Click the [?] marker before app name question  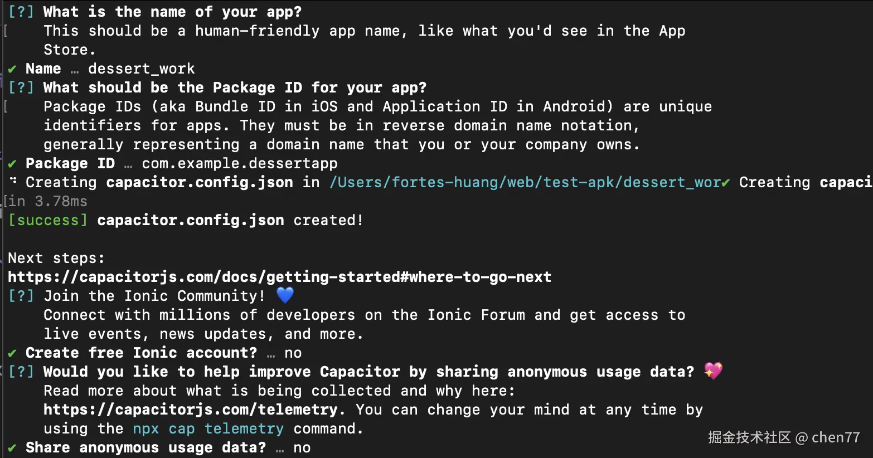coord(21,12)
